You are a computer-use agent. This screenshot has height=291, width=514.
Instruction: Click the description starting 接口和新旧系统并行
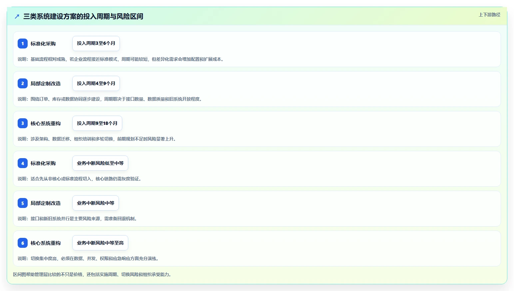pyautogui.click(x=78, y=219)
